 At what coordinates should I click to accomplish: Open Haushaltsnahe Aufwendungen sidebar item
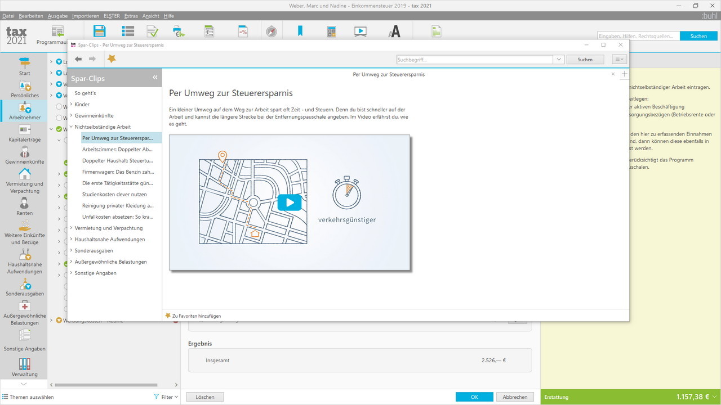[25, 262]
